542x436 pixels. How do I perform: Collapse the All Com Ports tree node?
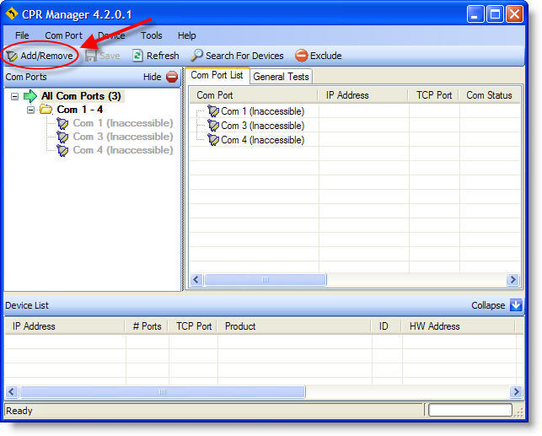(x=14, y=96)
